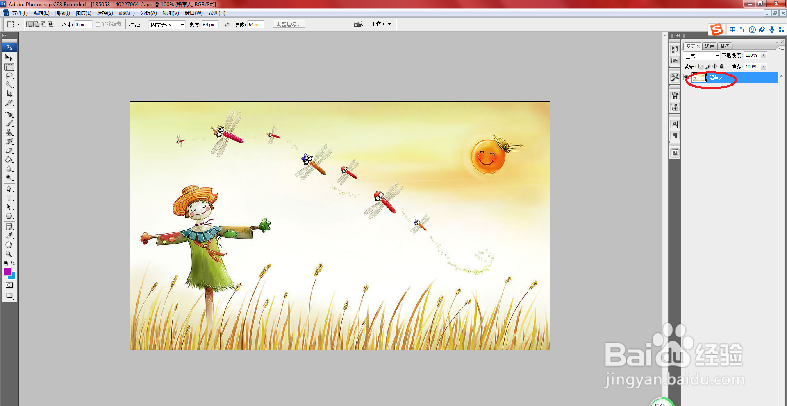787x406 pixels.
Task: Open the Paragraph panel icon
Action: click(675, 135)
